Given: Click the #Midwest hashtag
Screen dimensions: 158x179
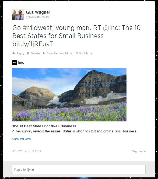Looking at the screenshot, I should [x=37, y=28].
